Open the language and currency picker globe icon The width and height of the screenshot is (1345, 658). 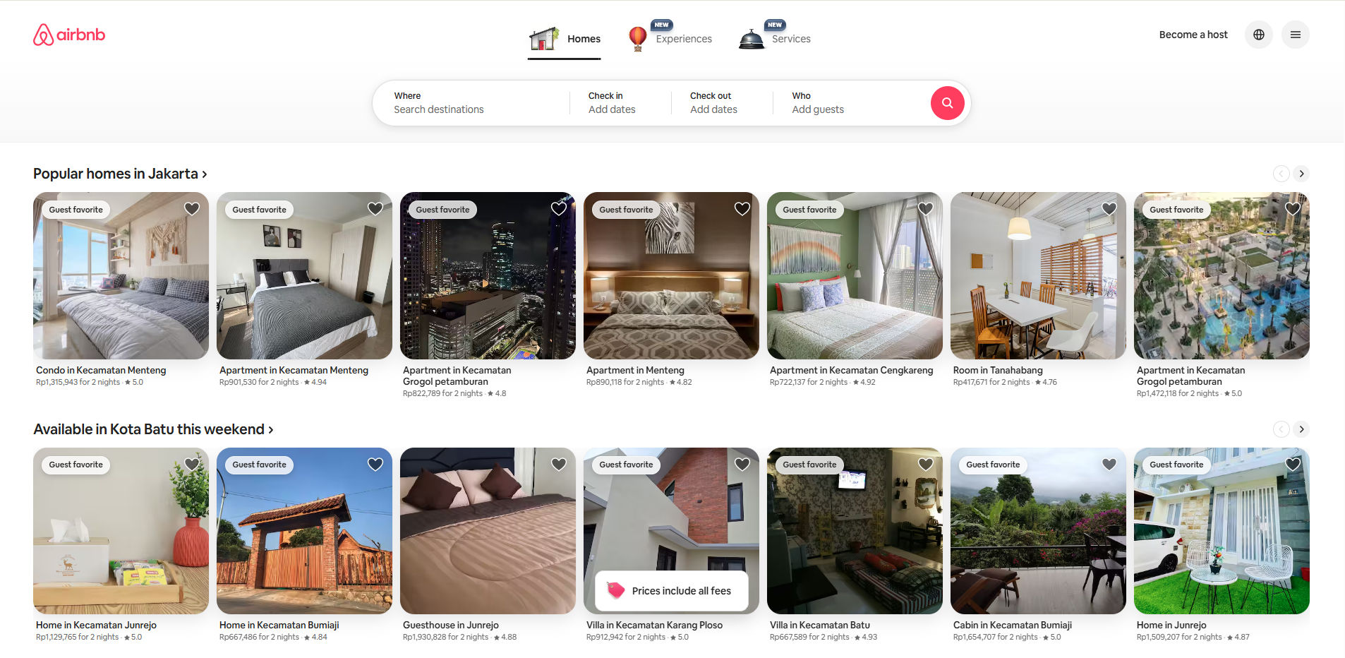pyautogui.click(x=1258, y=34)
